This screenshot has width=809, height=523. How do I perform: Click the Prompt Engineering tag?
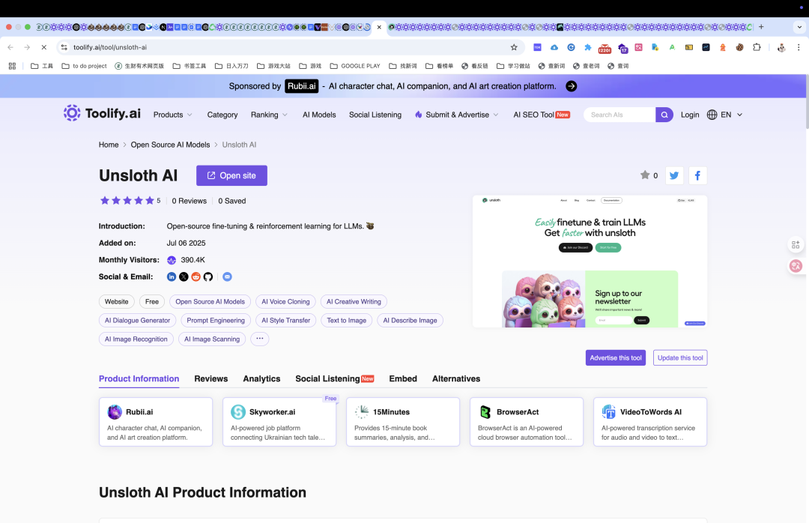click(216, 320)
